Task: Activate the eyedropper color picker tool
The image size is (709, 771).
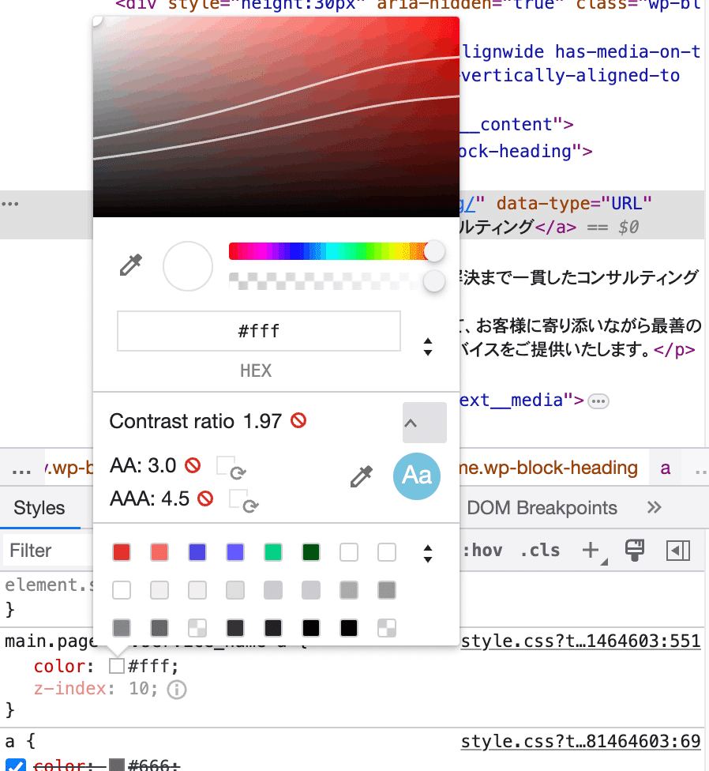Action: pos(131,265)
